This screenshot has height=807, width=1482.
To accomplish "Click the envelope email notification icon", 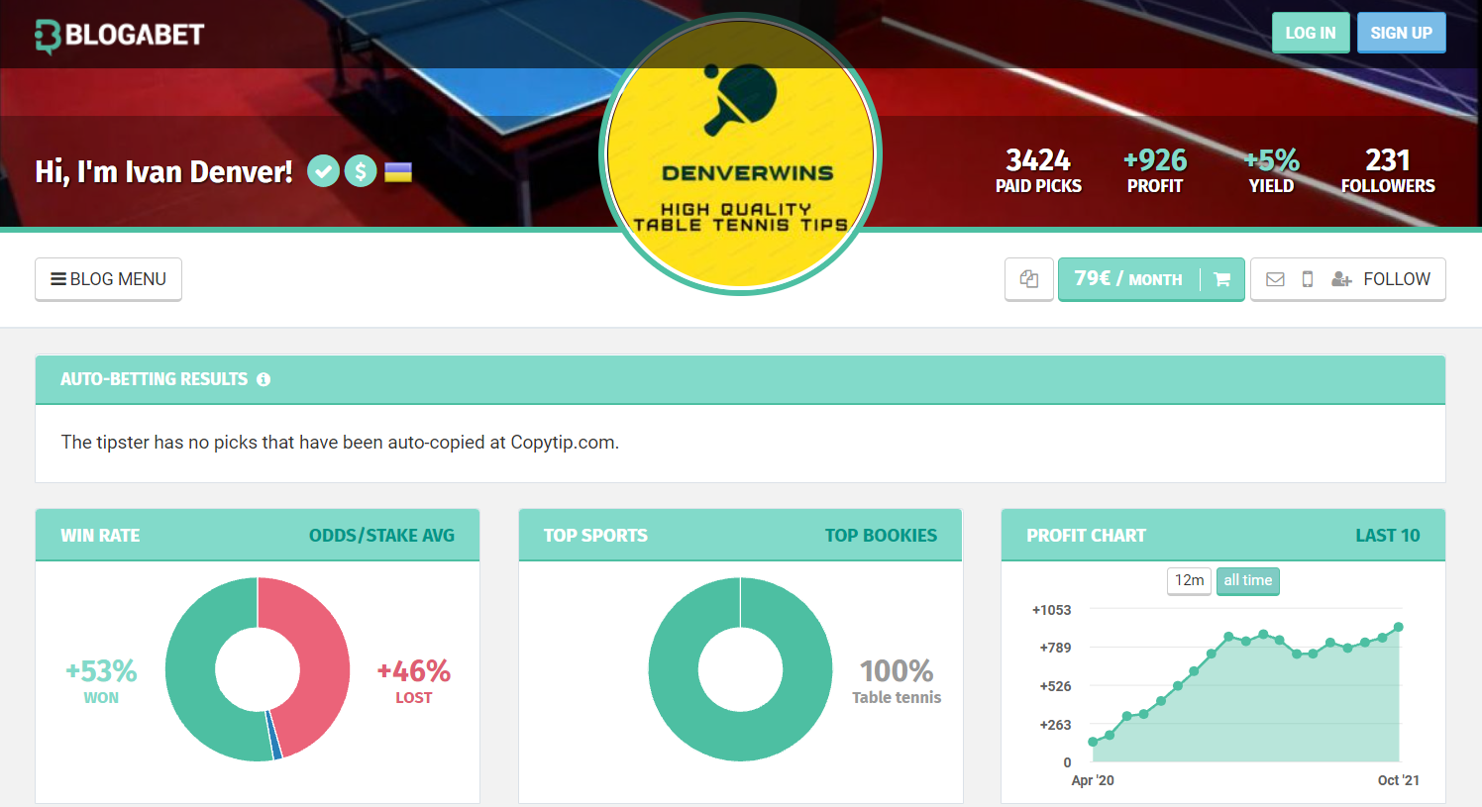I will pyautogui.click(x=1276, y=279).
